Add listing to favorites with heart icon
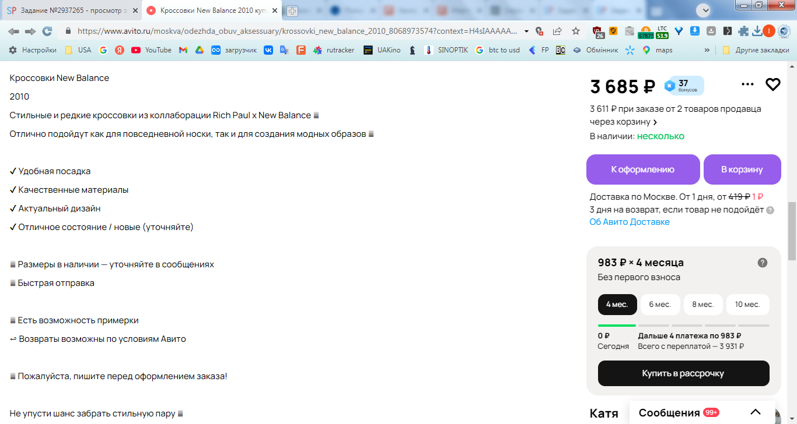 (x=772, y=84)
